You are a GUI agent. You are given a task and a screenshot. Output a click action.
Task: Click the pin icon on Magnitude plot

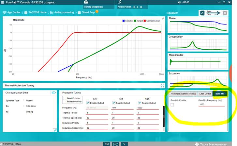click(163, 19)
